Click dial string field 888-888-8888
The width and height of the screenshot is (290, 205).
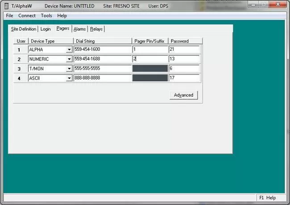pyautogui.click(x=103, y=78)
